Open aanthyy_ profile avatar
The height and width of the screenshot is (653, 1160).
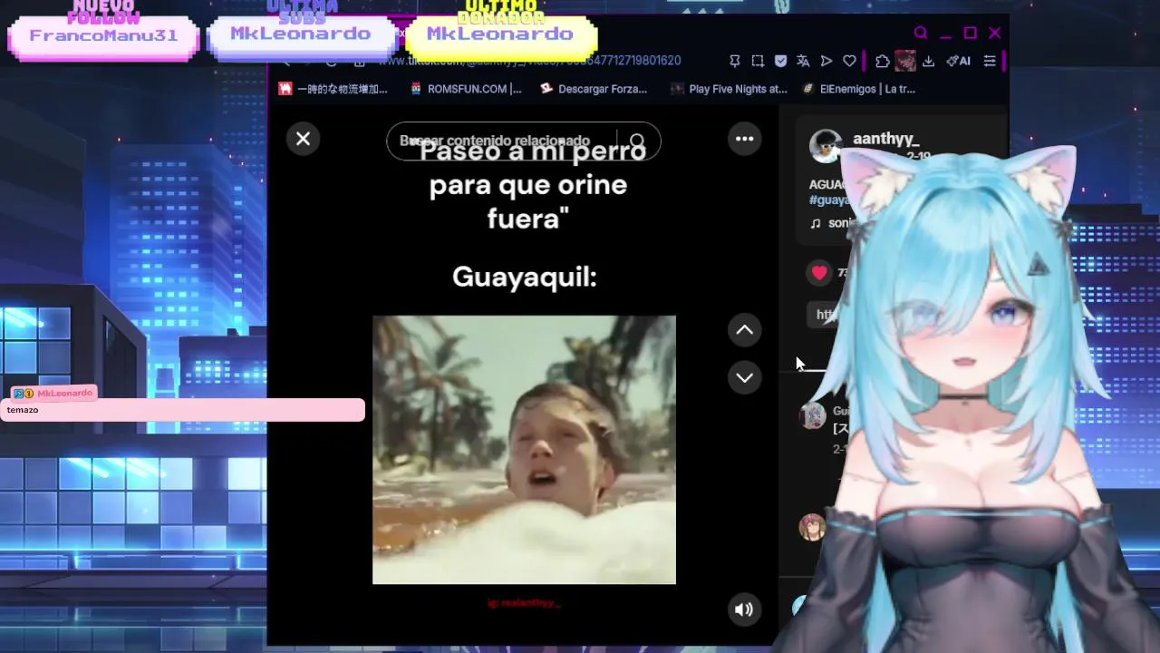click(x=825, y=147)
